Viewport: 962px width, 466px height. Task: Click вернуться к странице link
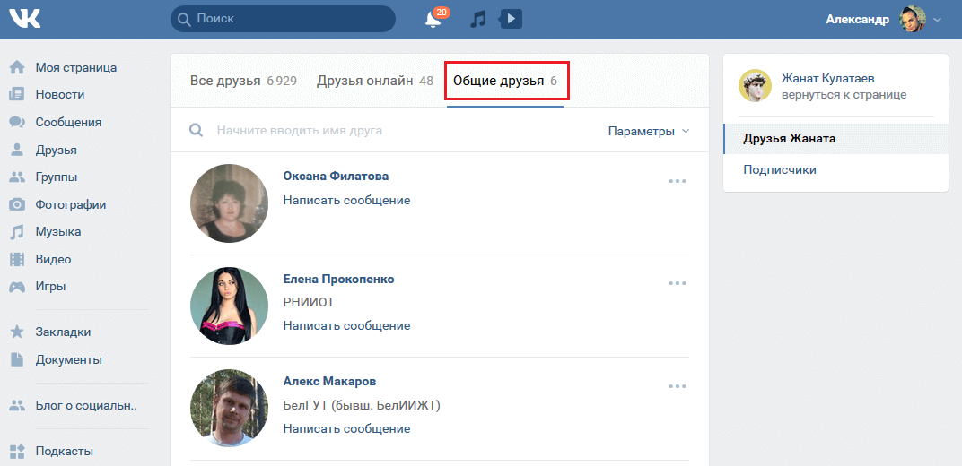pos(844,94)
